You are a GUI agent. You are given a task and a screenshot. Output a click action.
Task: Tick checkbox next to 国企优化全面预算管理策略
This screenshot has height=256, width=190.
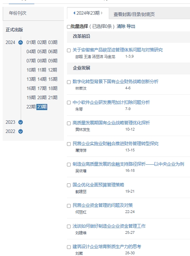click(69, 185)
